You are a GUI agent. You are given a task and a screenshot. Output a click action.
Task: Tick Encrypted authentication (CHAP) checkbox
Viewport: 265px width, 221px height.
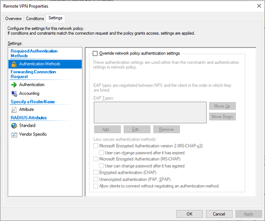click(x=96, y=173)
